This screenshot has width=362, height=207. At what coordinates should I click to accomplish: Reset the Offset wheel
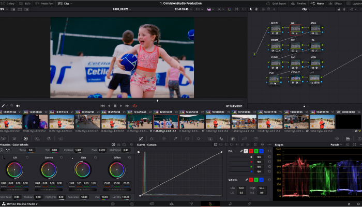coord(129,157)
